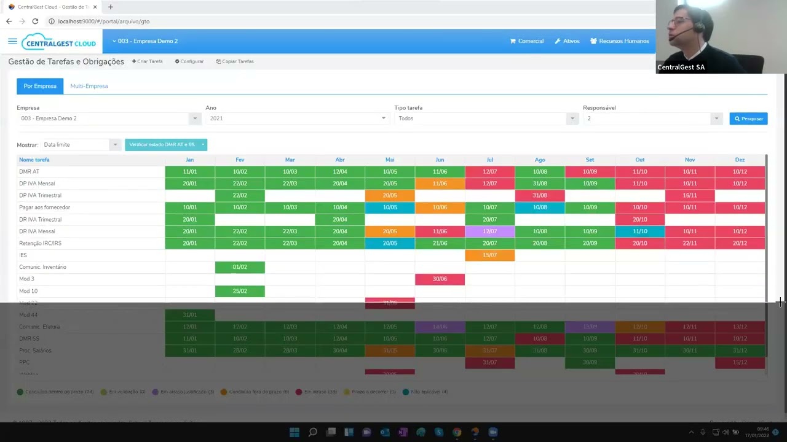Open a new browser tab
The height and width of the screenshot is (442, 787).
(x=111, y=7)
